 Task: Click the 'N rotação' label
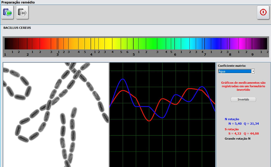tap(232, 119)
